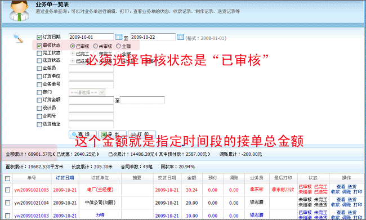Click the 查询 search button

click(x=83, y=134)
